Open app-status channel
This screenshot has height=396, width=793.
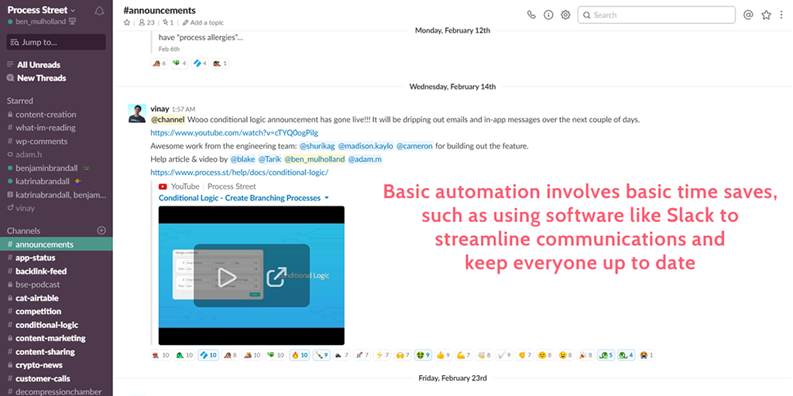click(36, 258)
